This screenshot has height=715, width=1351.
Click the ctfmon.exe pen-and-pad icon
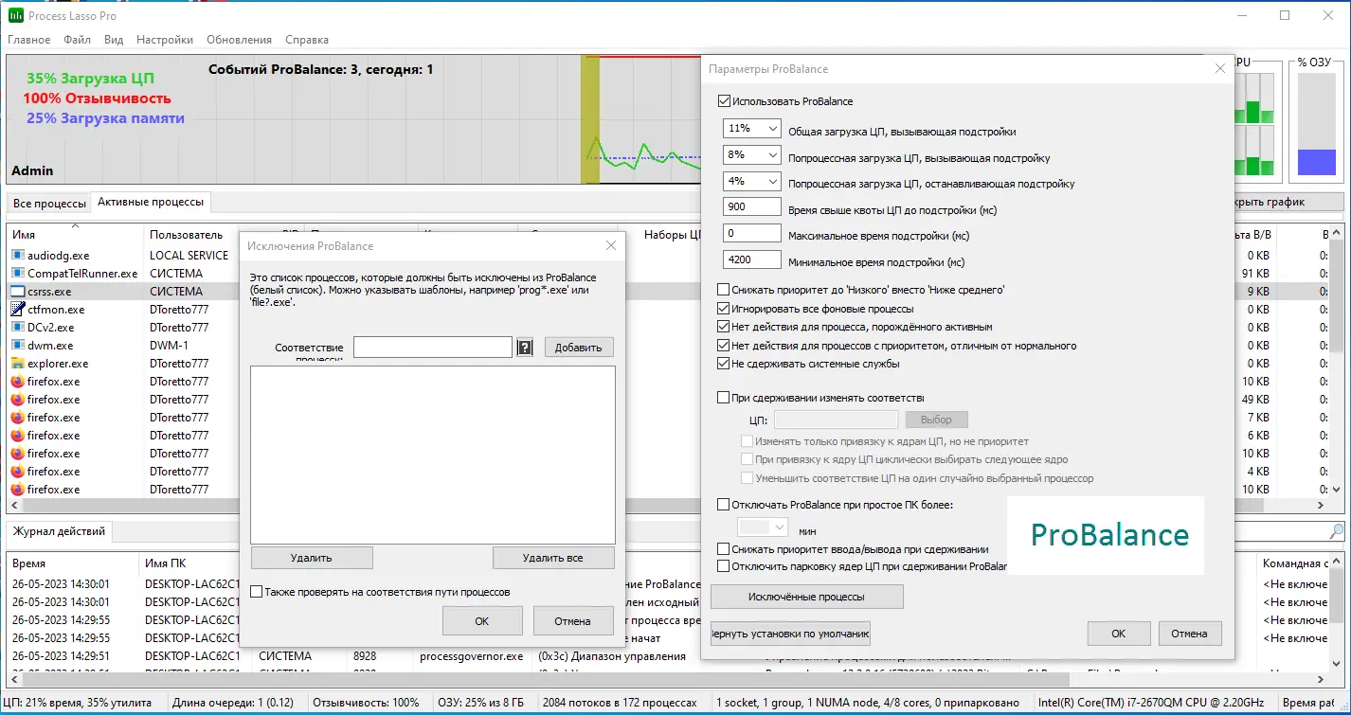pos(18,310)
